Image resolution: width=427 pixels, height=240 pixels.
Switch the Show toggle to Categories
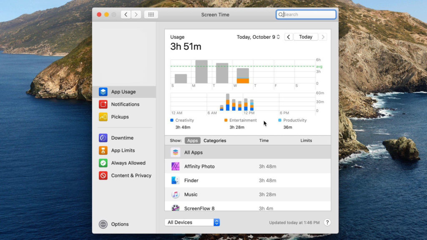215,141
